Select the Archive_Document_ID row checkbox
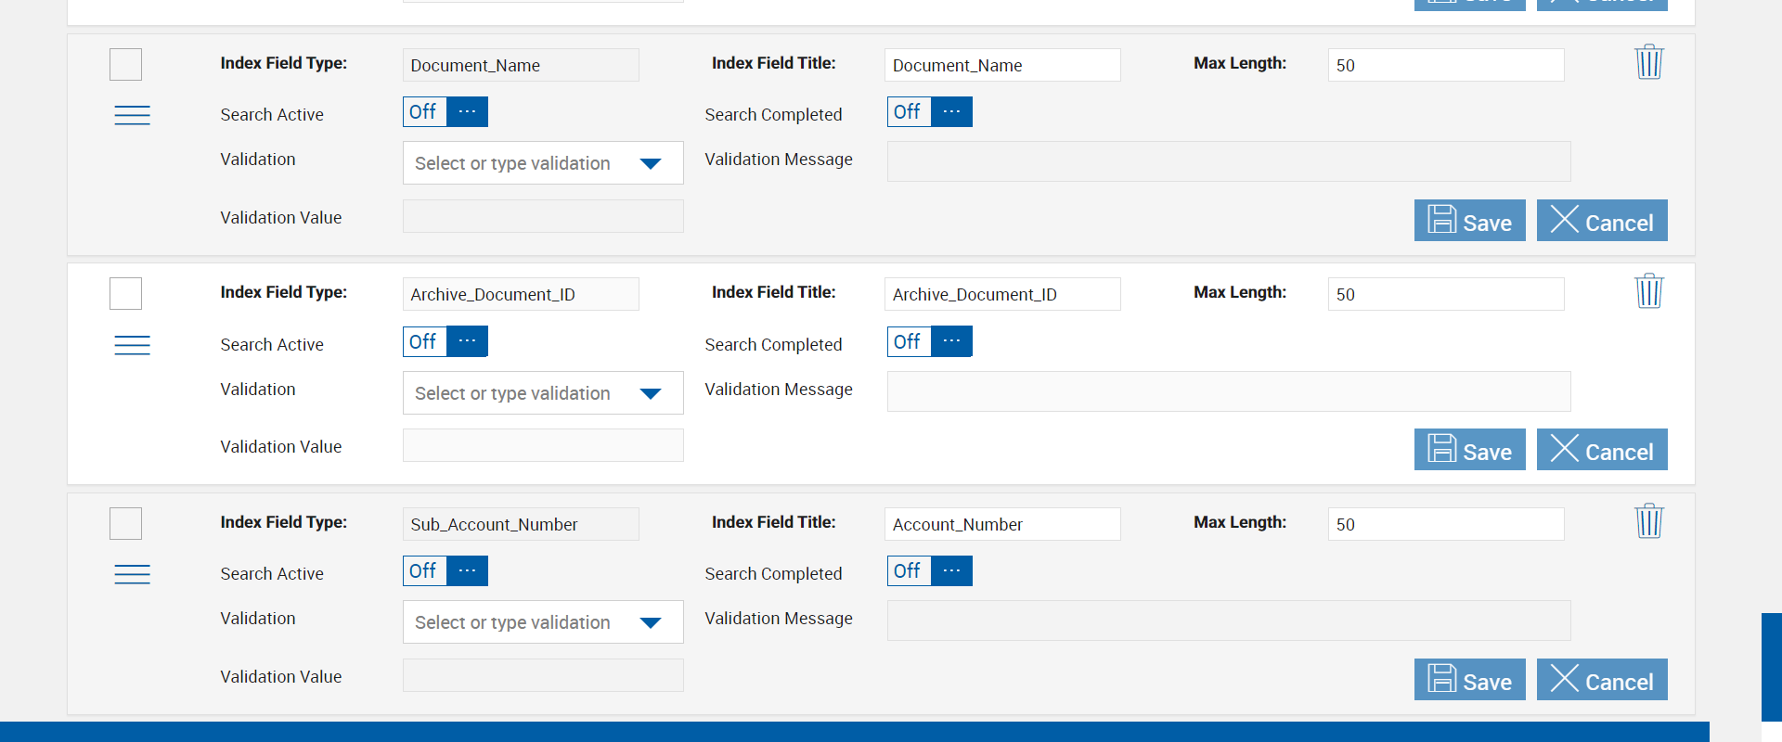This screenshot has width=1782, height=742. (x=125, y=294)
